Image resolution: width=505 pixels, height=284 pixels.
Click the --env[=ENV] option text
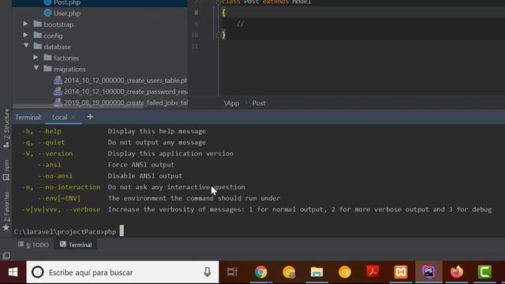pos(59,198)
